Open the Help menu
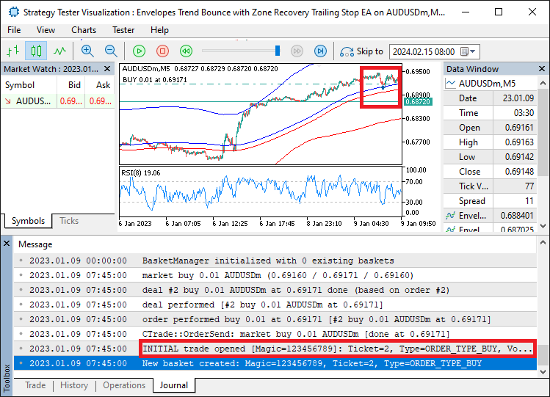Screen dimensions: 550x397 [x=159, y=30]
